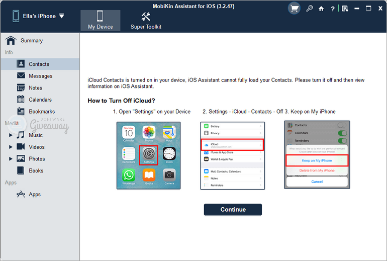Open Music in the sidebar

40,135
